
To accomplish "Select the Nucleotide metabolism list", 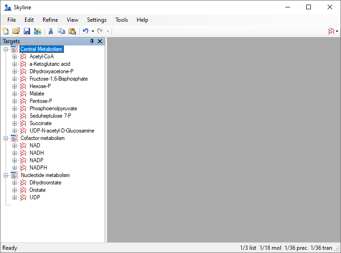I will click(45, 175).
